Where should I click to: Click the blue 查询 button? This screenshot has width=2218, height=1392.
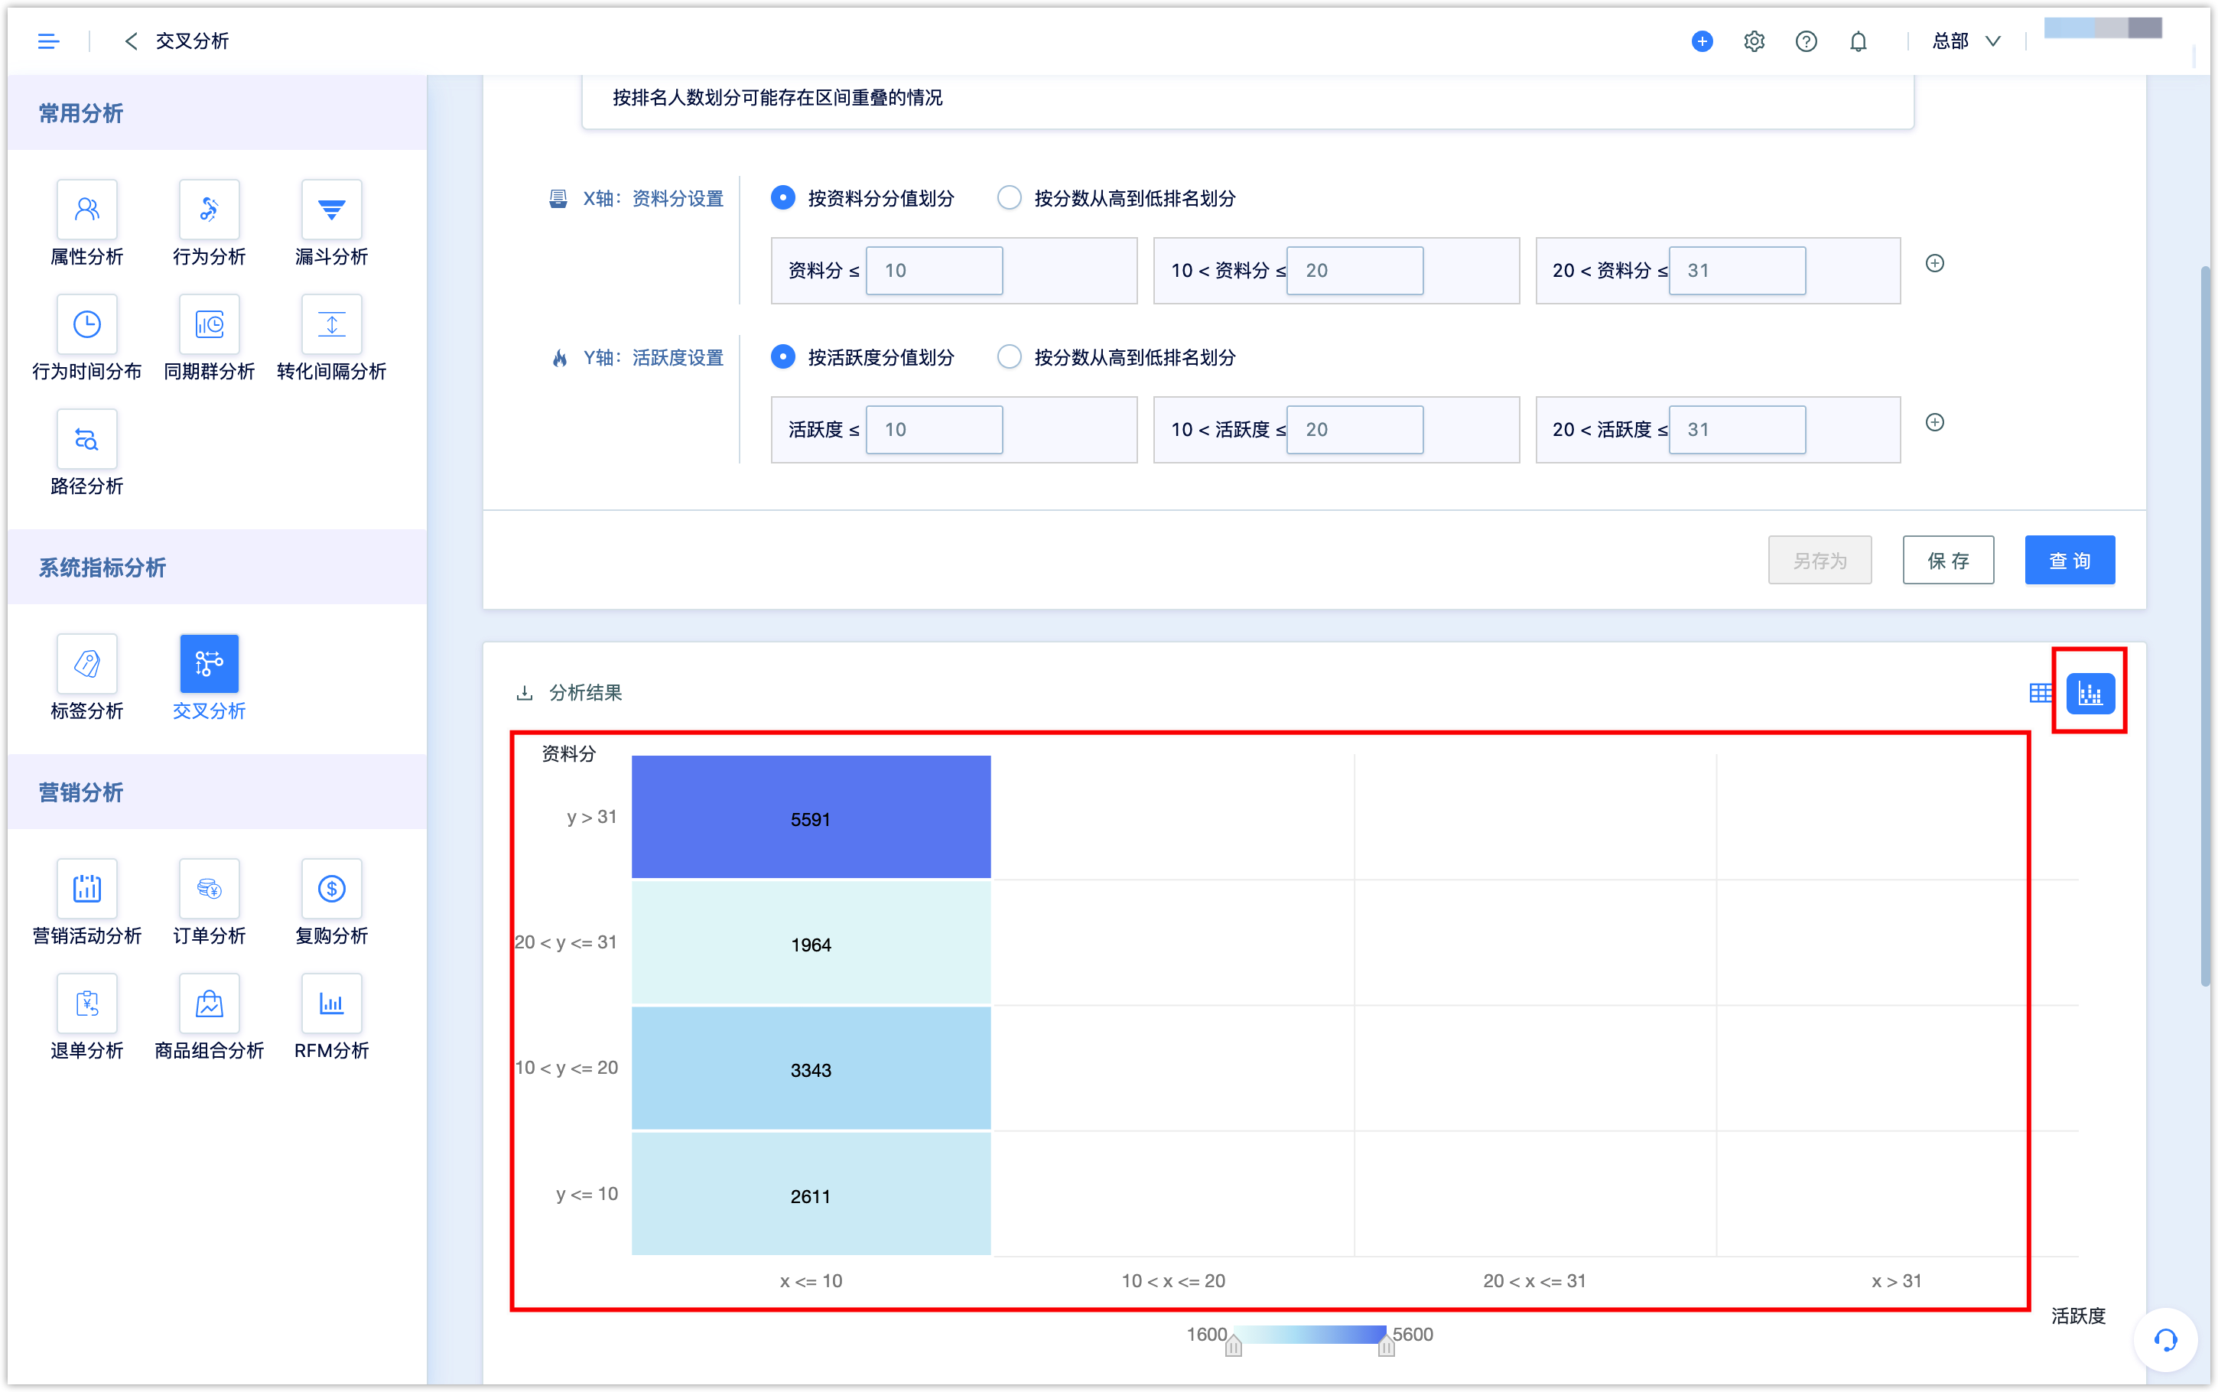2069,561
